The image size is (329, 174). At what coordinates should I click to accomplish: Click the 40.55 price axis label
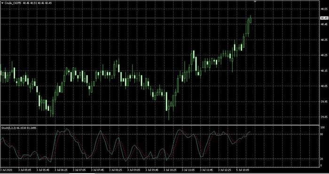pos(324,9)
